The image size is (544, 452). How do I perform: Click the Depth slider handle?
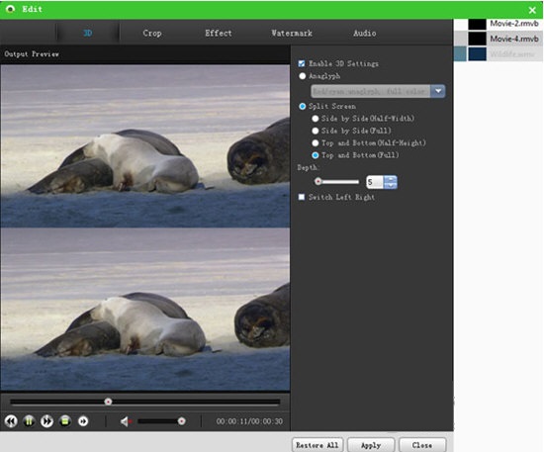click(x=317, y=181)
